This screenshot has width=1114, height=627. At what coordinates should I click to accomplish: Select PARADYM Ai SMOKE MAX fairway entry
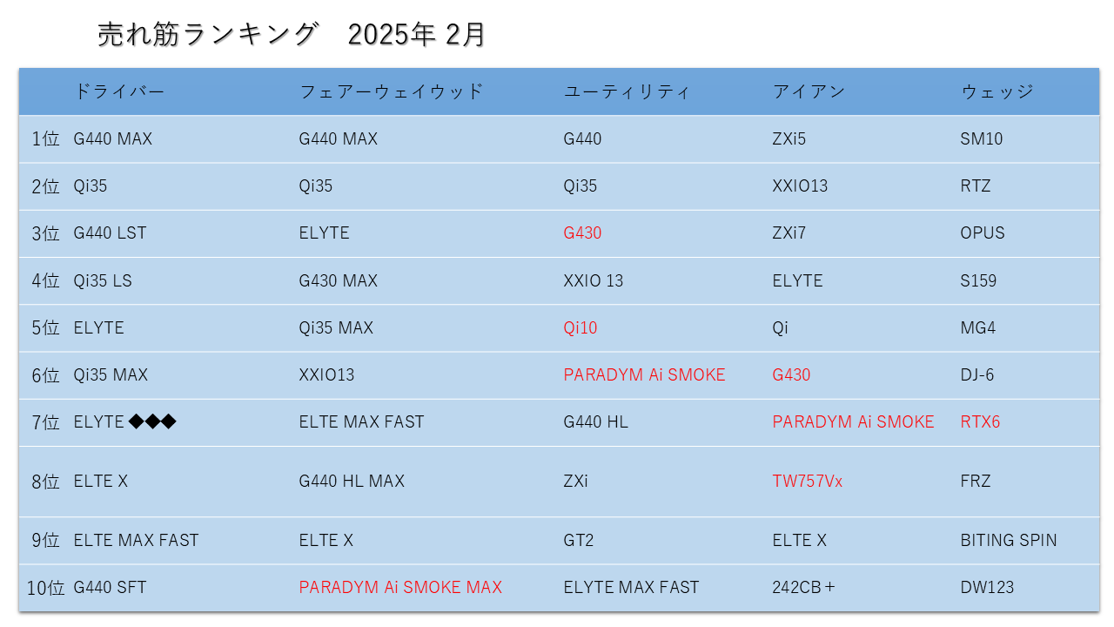pos(400,588)
